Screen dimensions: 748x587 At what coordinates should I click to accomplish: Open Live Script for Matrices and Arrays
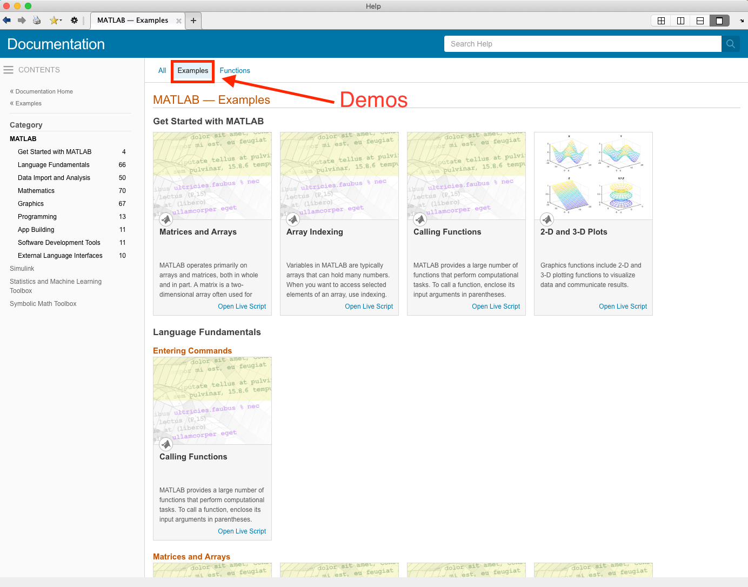pos(242,306)
